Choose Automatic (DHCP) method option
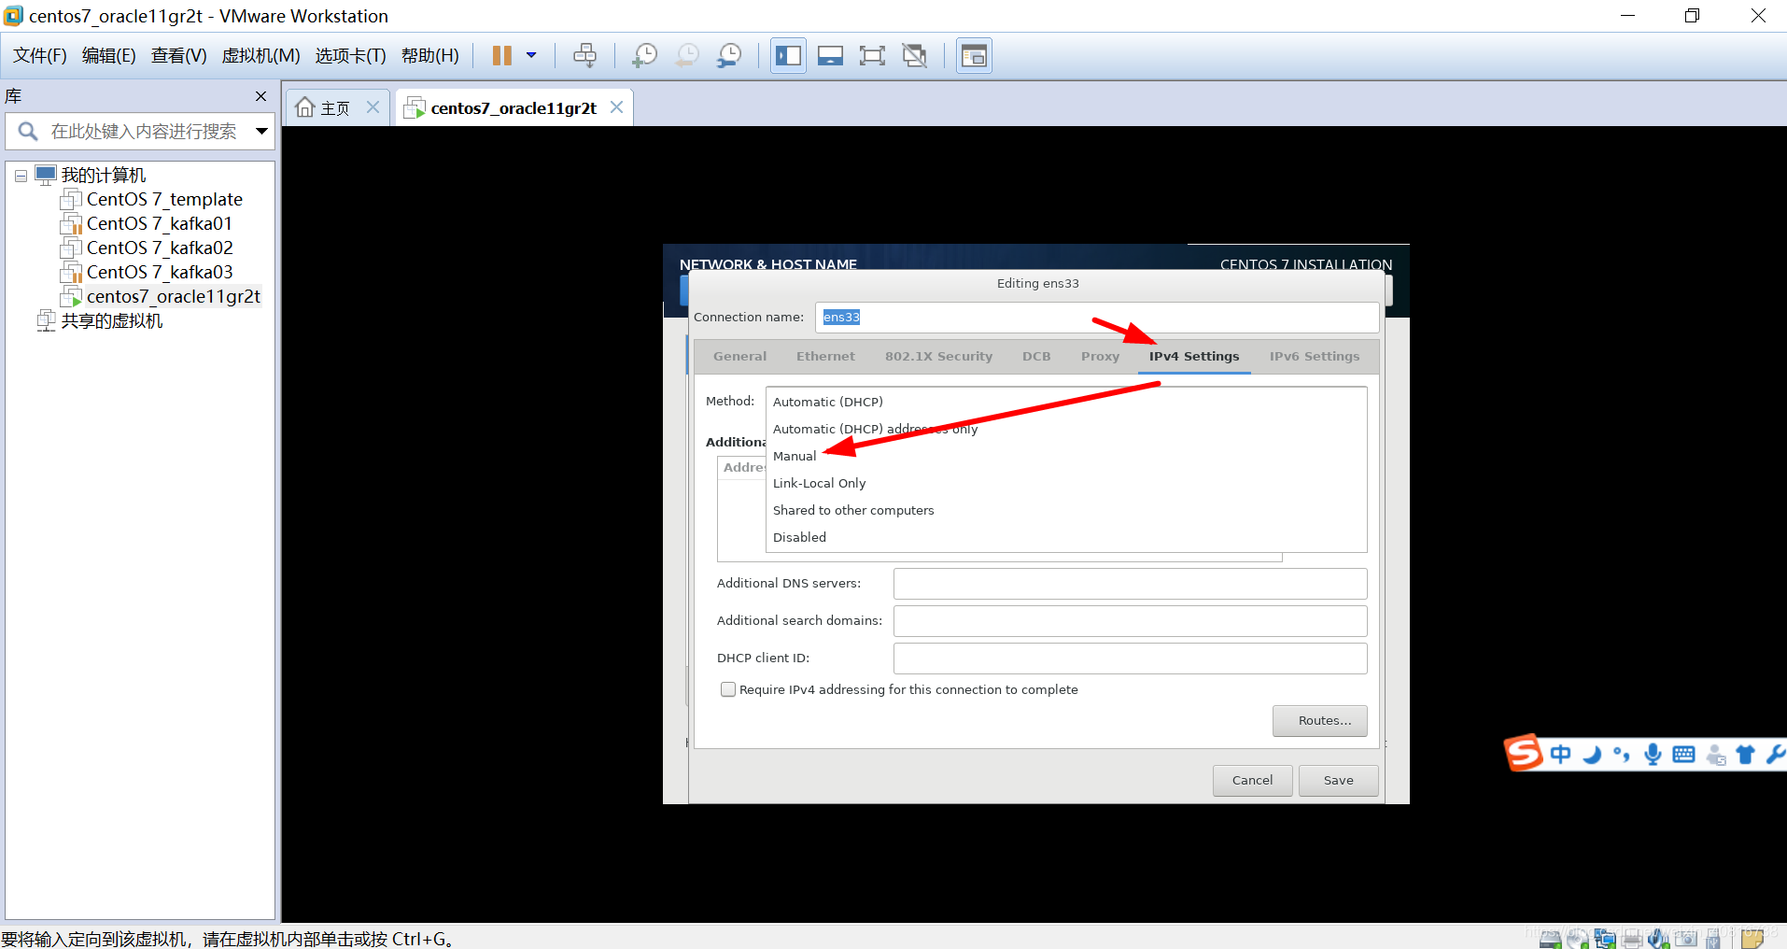 1066,403
